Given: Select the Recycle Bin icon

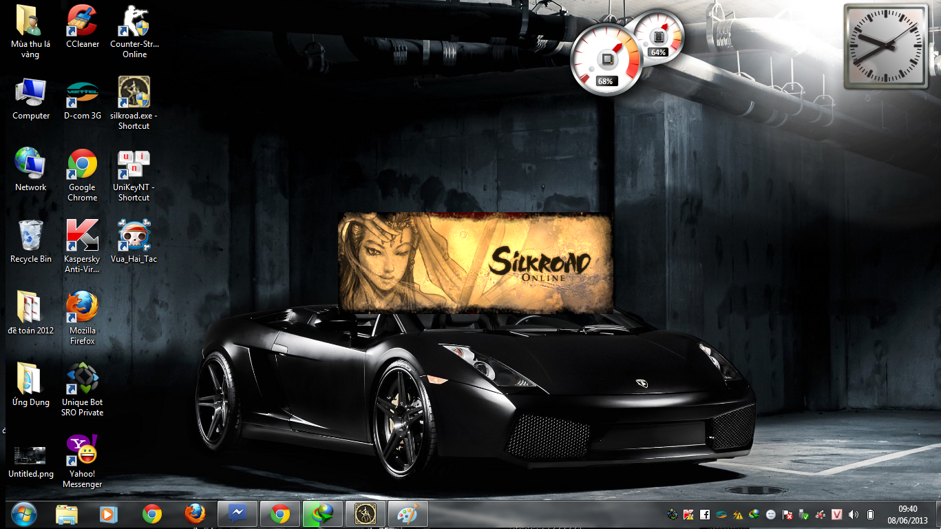Looking at the screenshot, I should (x=31, y=241).
